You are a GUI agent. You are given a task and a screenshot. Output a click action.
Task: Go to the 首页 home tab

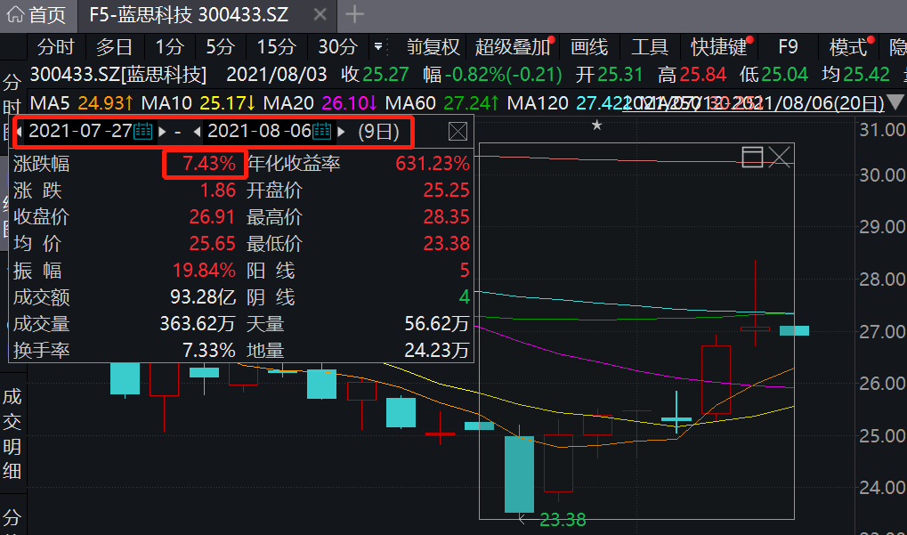pyautogui.click(x=37, y=14)
